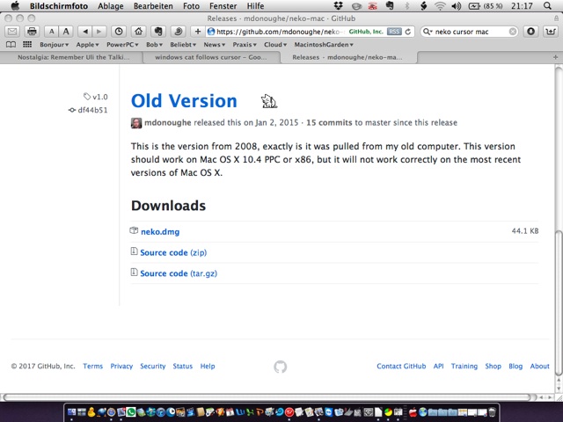This screenshot has height=422, width=563.
Task: Expand the Bonjour bookmarks dropdown
Action: (55, 45)
